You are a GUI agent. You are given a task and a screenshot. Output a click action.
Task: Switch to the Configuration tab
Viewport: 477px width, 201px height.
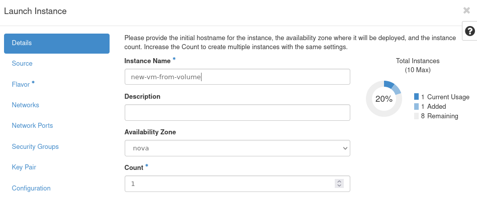point(31,188)
